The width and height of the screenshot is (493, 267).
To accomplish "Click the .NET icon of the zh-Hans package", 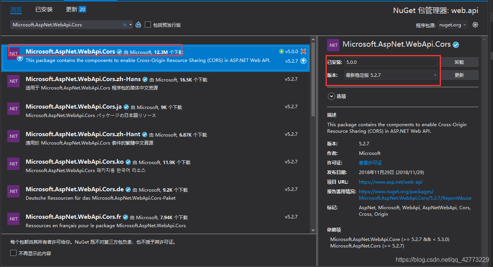I will (13, 81).
